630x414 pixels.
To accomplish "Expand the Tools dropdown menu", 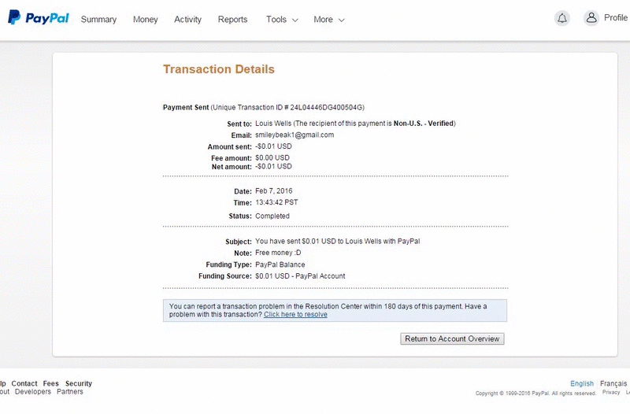I will [x=282, y=19].
